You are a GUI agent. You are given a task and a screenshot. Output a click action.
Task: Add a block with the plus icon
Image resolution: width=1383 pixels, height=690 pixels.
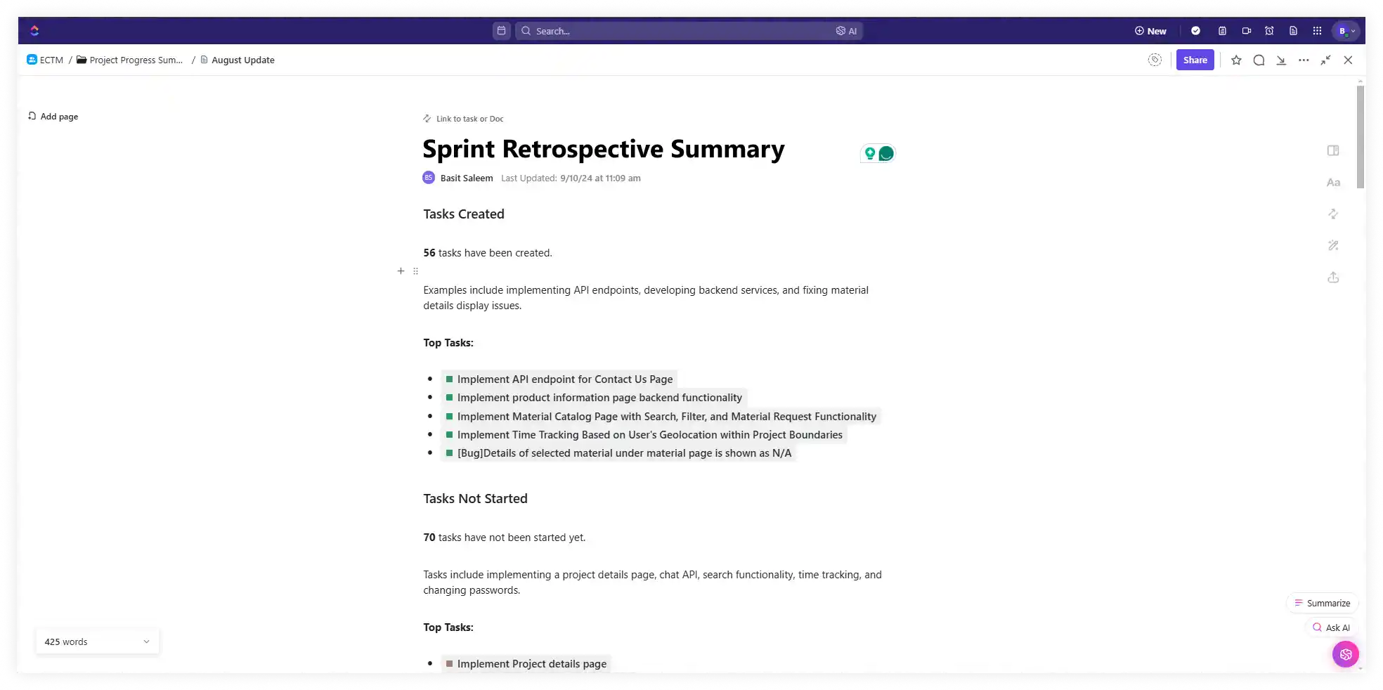coord(401,271)
